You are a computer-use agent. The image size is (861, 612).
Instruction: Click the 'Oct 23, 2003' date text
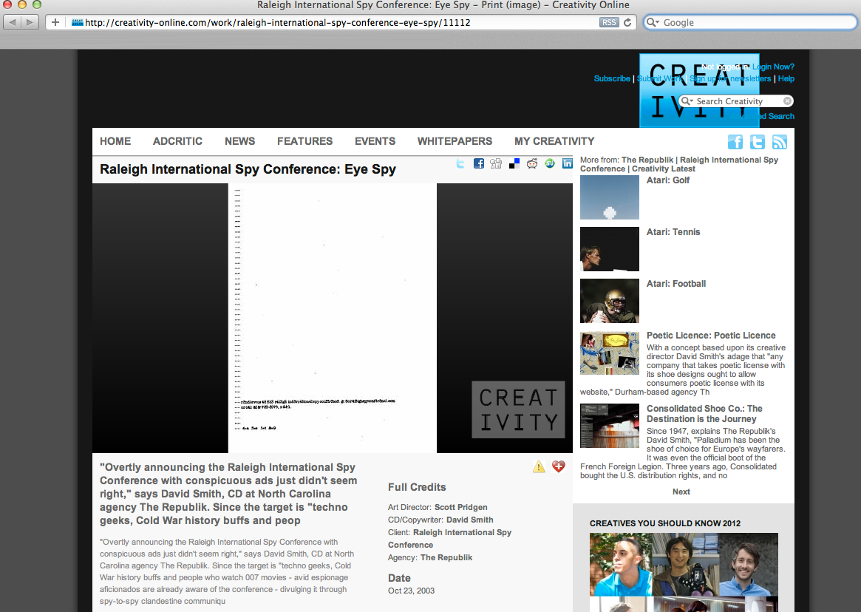pyautogui.click(x=411, y=591)
